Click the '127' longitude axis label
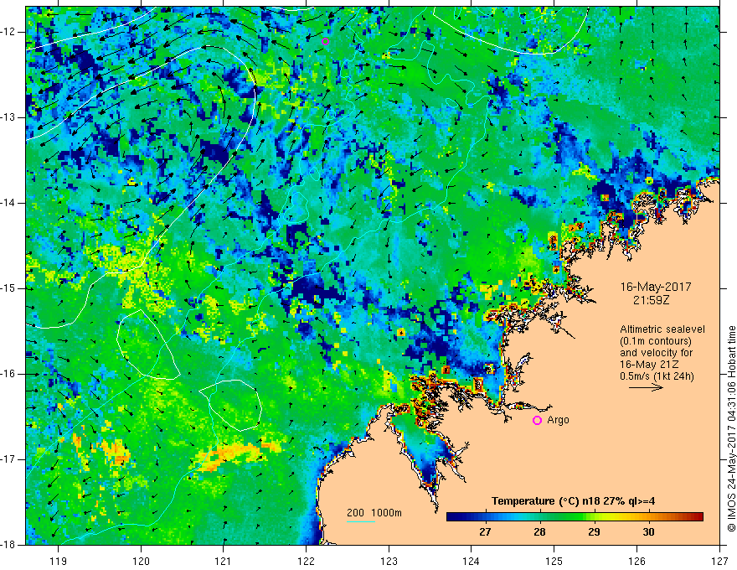Image resolution: width=737 pixels, height=570 pixels. 719,561
